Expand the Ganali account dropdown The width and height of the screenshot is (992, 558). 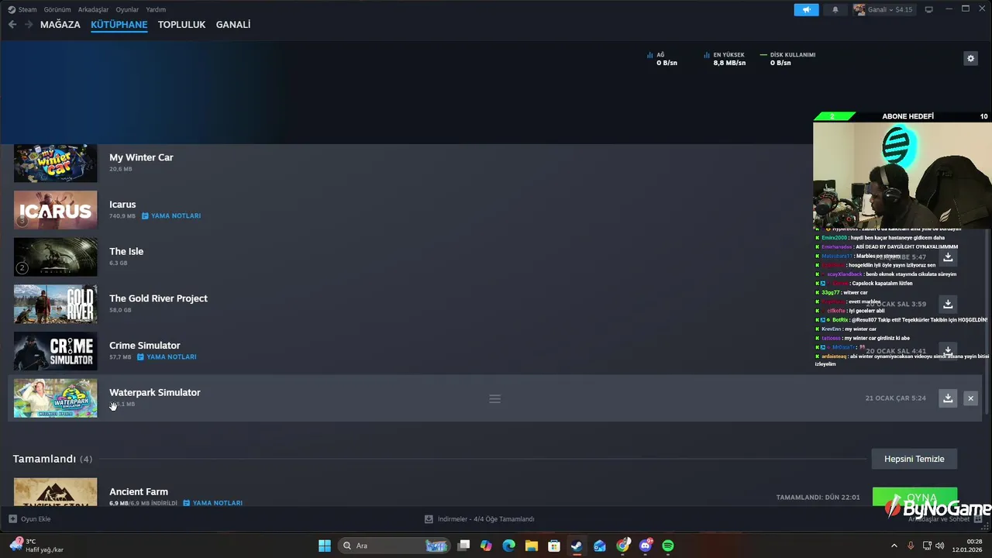pyautogui.click(x=883, y=9)
